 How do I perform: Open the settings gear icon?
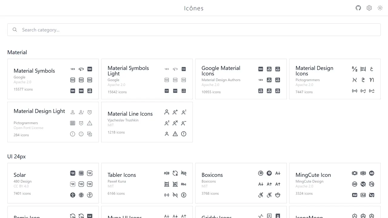pos(369,8)
